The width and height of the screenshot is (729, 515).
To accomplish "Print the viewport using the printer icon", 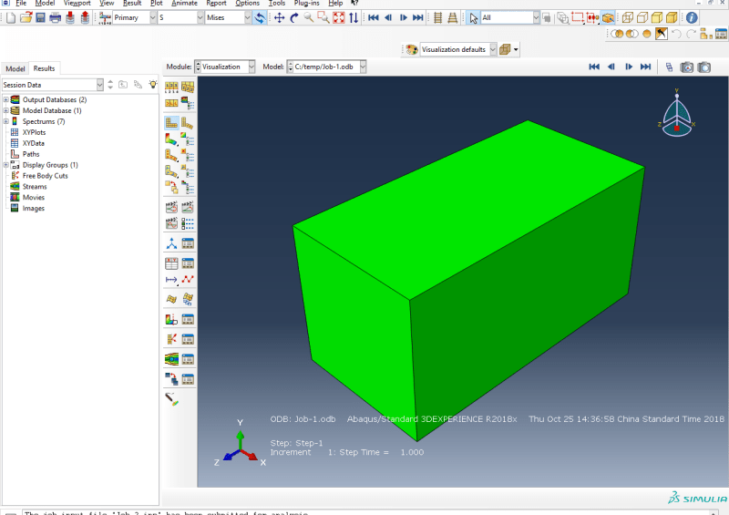I will [x=56, y=17].
